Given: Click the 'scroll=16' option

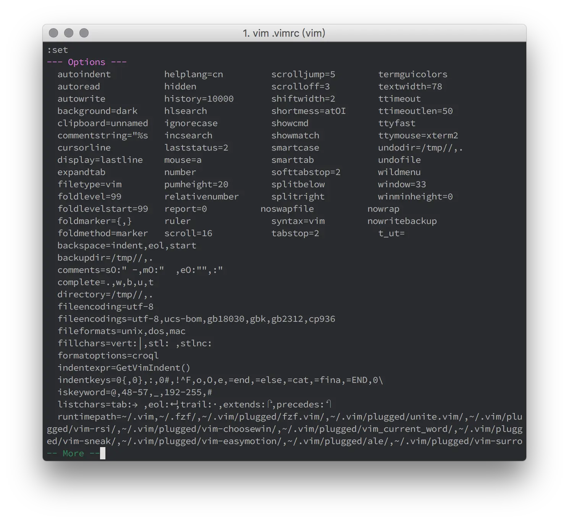Looking at the screenshot, I should [188, 233].
